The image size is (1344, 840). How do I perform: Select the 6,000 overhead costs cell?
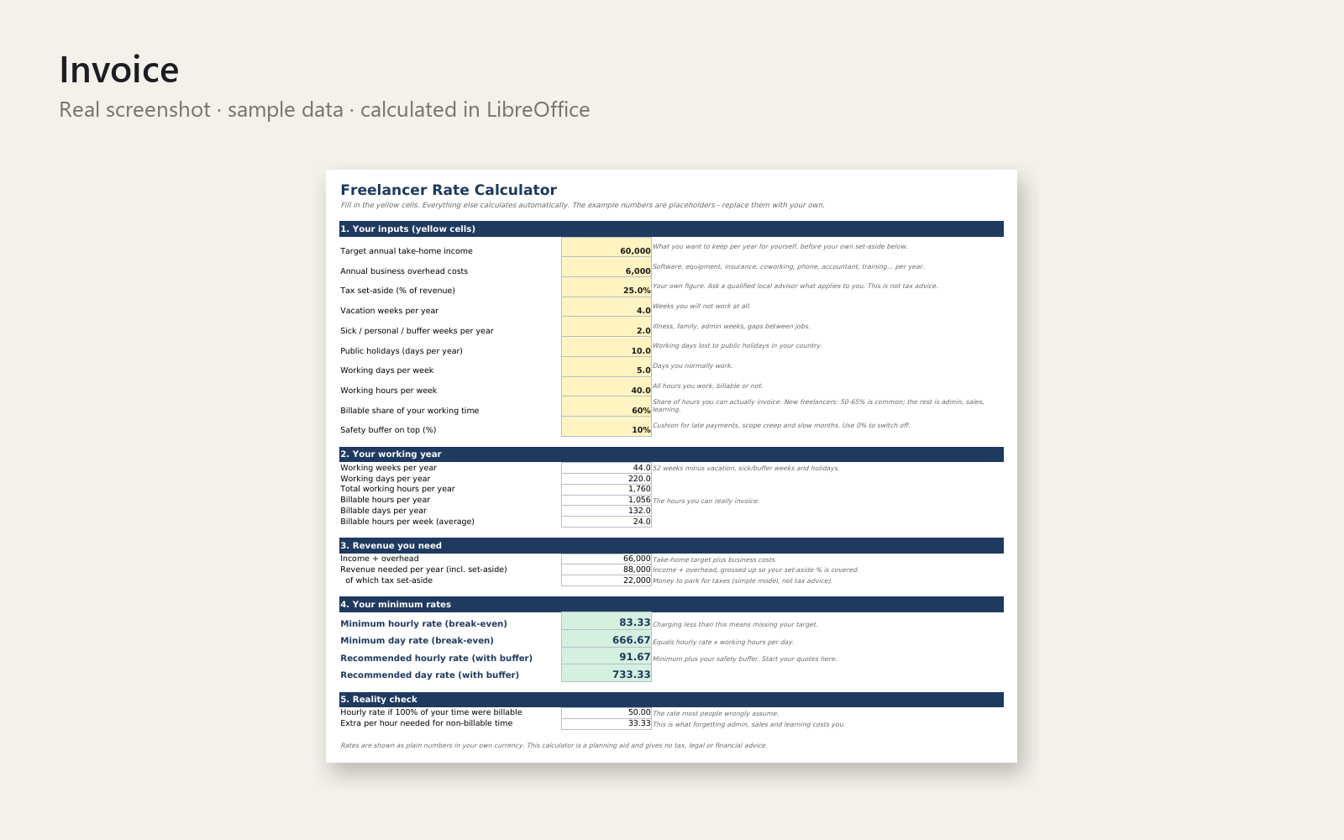606,267
